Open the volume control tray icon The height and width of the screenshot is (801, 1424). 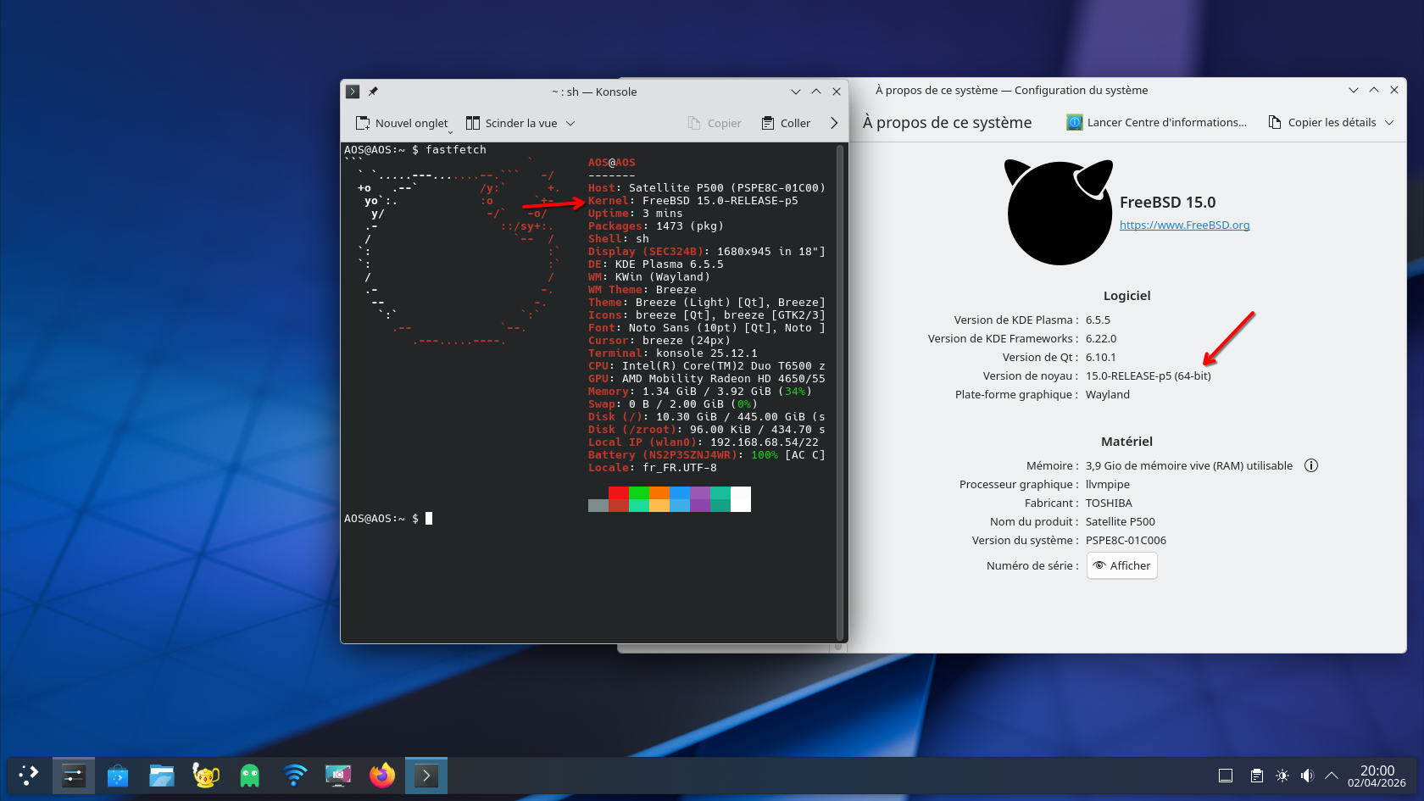coord(1307,775)
